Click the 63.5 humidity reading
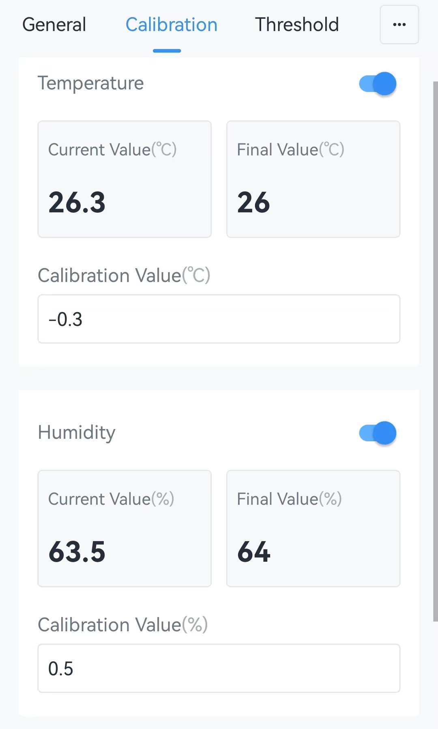The image size is (438, 729). click(77, 552)
